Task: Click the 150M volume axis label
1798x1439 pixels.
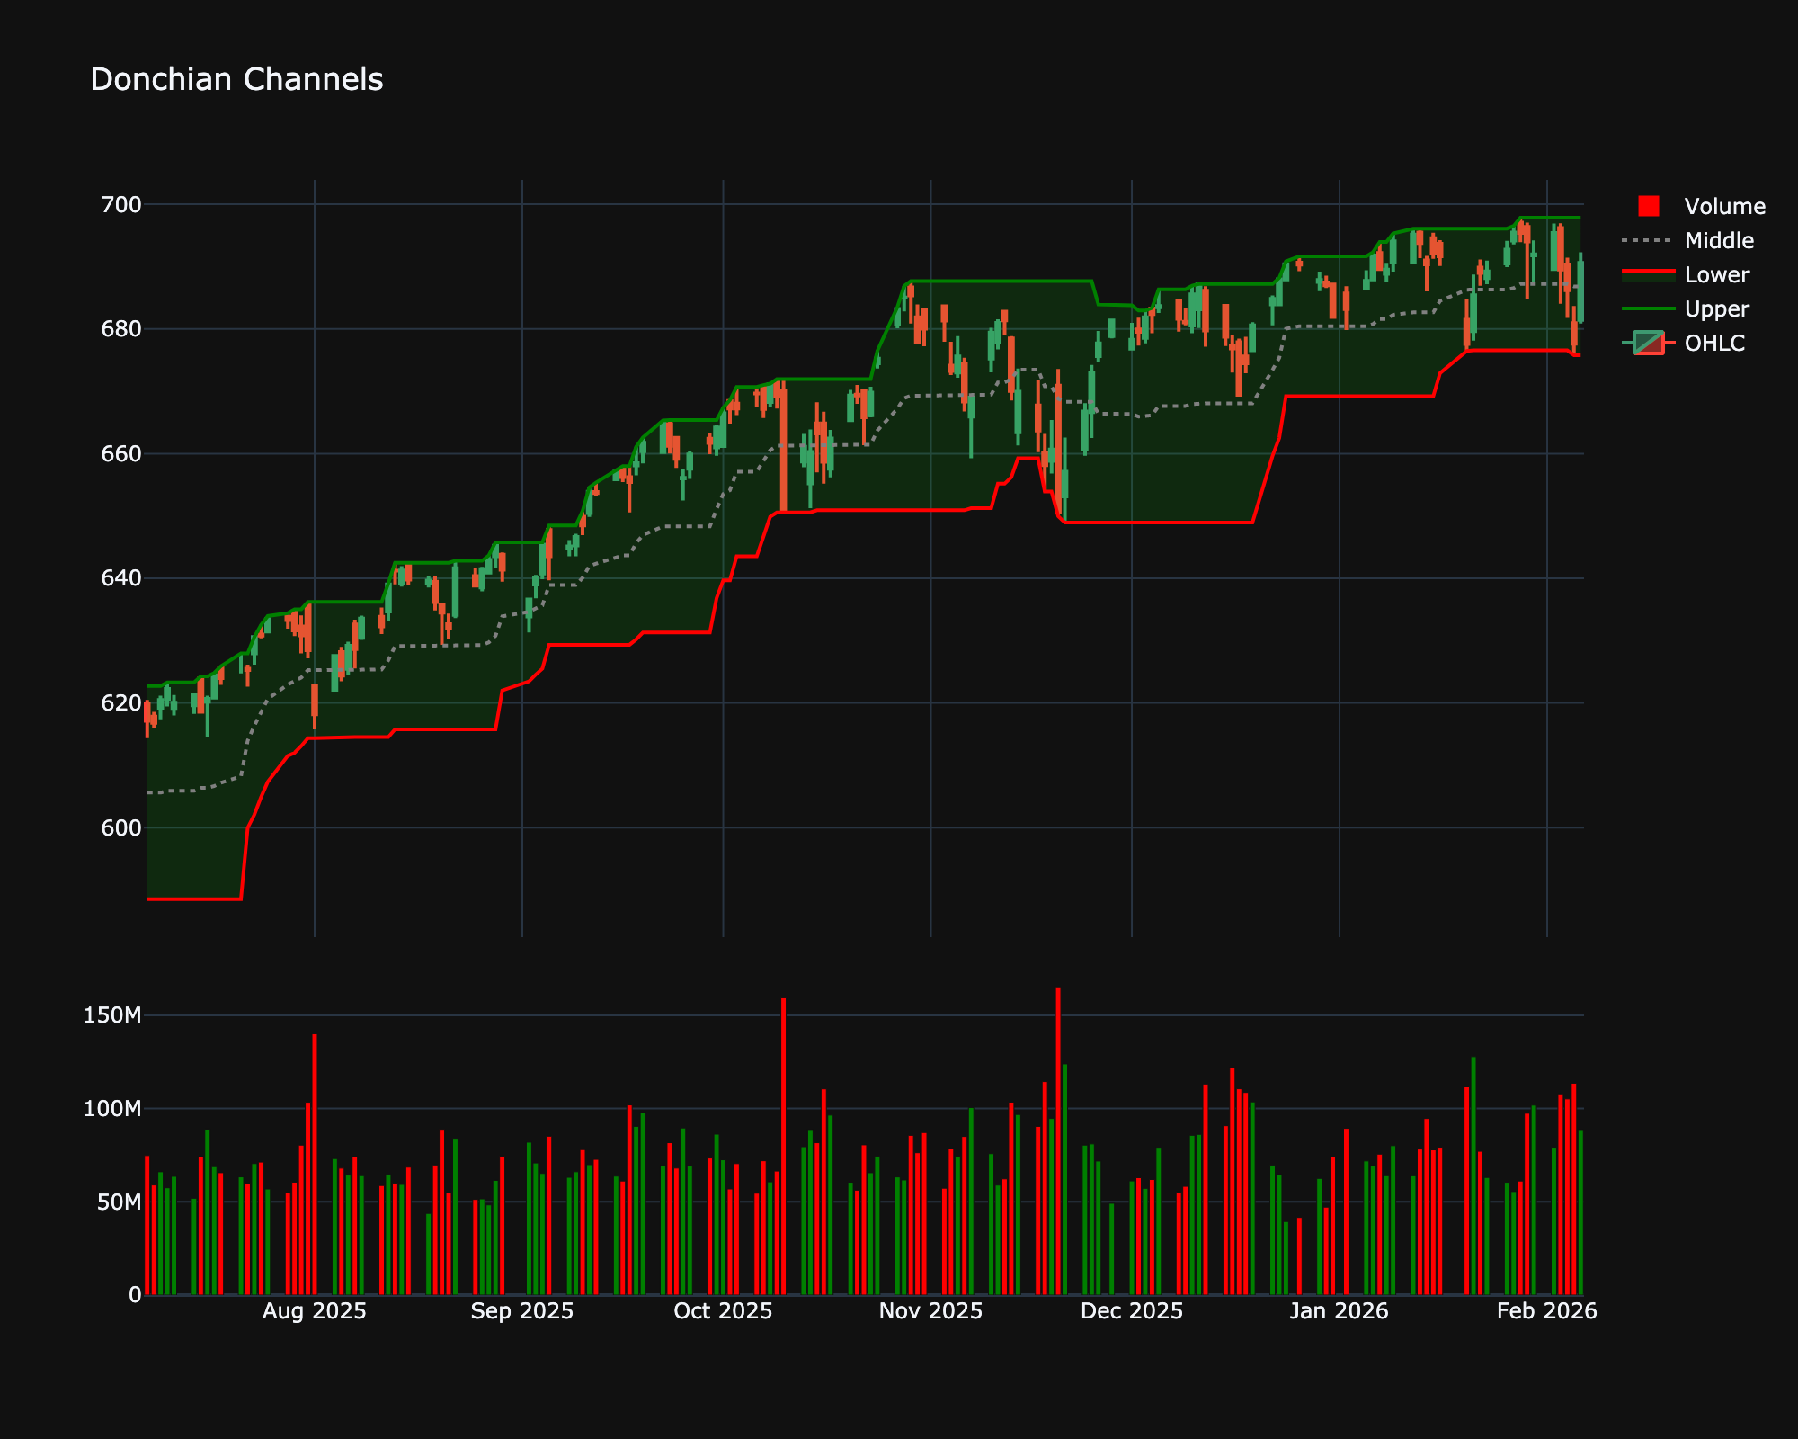Action: 112,1015
